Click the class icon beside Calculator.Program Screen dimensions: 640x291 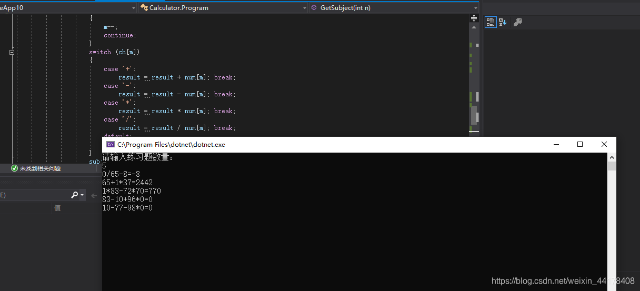point(144,8)
